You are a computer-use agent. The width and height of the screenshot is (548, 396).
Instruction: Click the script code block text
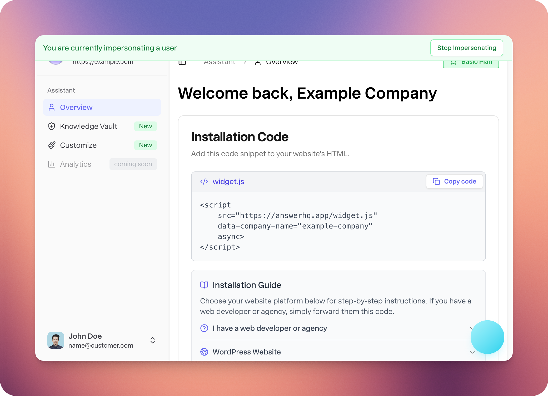288,226
